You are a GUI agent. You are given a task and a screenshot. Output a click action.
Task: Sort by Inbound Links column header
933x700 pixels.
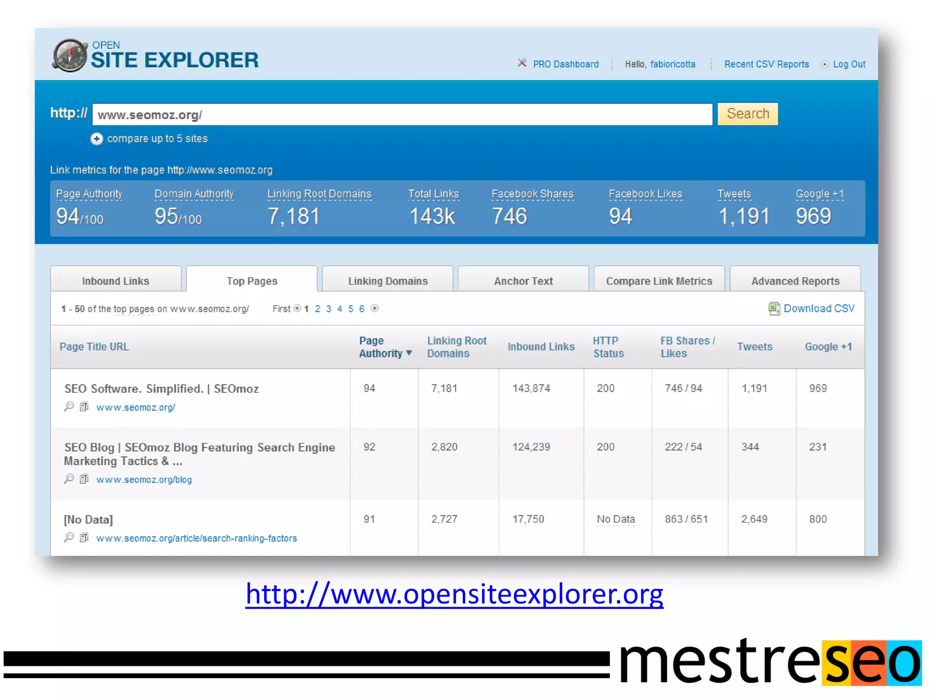click(x=541, y=347)
